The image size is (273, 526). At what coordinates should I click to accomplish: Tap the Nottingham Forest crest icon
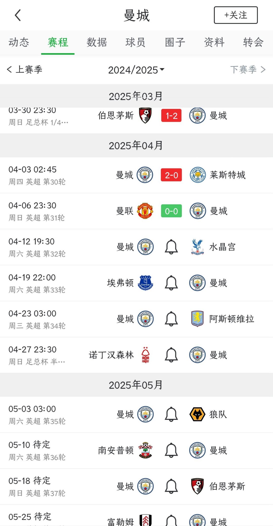click(x=145, y=355)
